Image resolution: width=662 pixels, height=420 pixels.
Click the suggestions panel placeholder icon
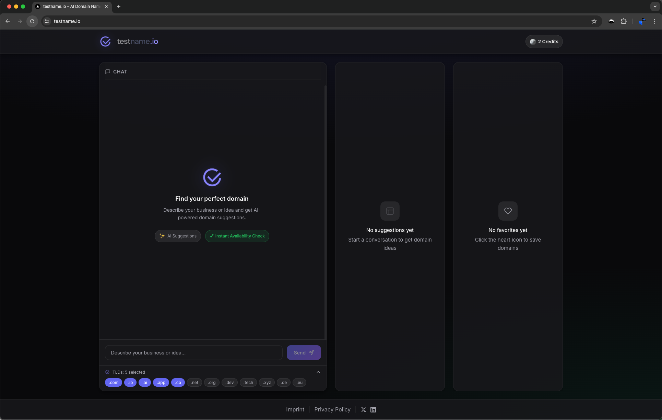pos(390,211)
